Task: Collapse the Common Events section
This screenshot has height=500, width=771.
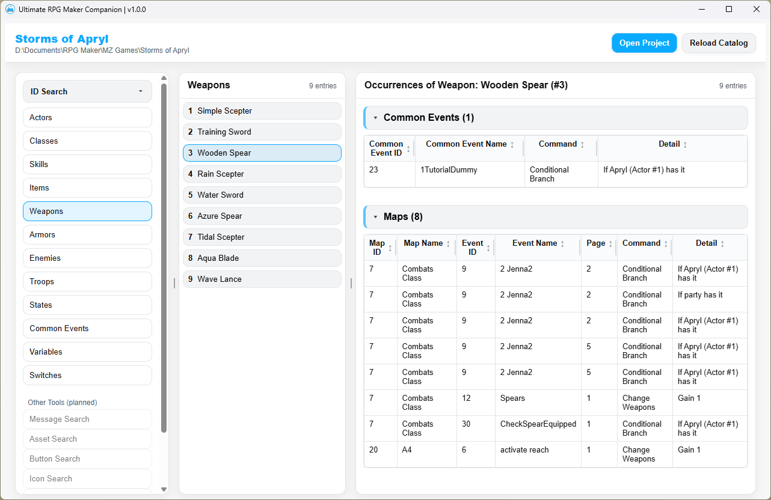Action: [376, 118]
